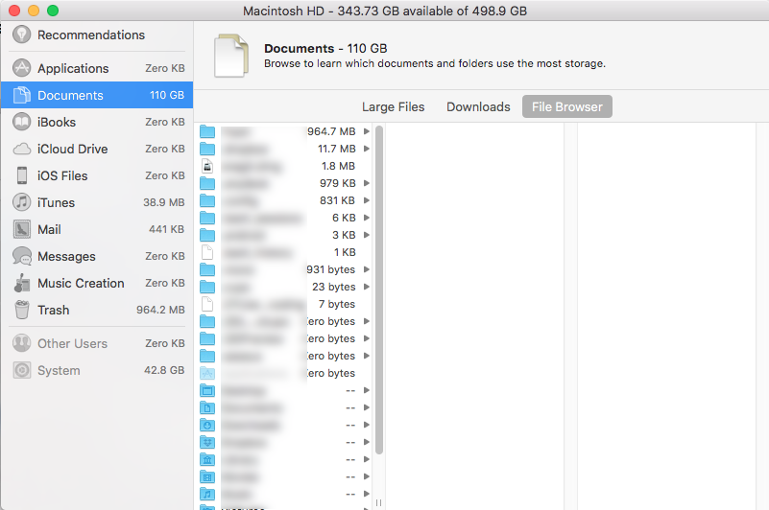Select Music Creation in the sidebar
The width and height of the screenshot is (769, 510).
coord(97,283)
